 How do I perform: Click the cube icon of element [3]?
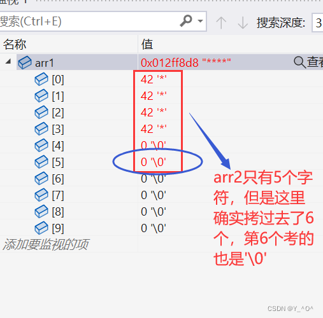coord(41,128)
